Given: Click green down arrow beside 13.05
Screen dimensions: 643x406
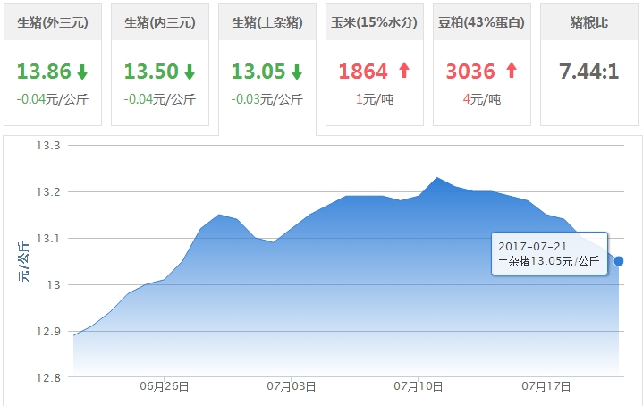Looking at the screenshot, I should (297, 72).
